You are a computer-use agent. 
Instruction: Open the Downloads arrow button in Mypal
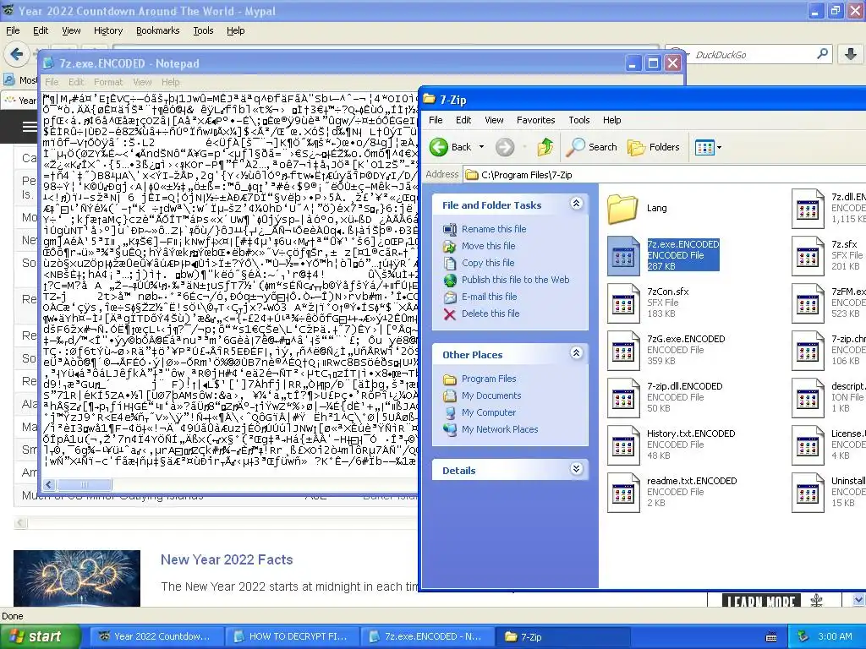click(x=851, y=54)
